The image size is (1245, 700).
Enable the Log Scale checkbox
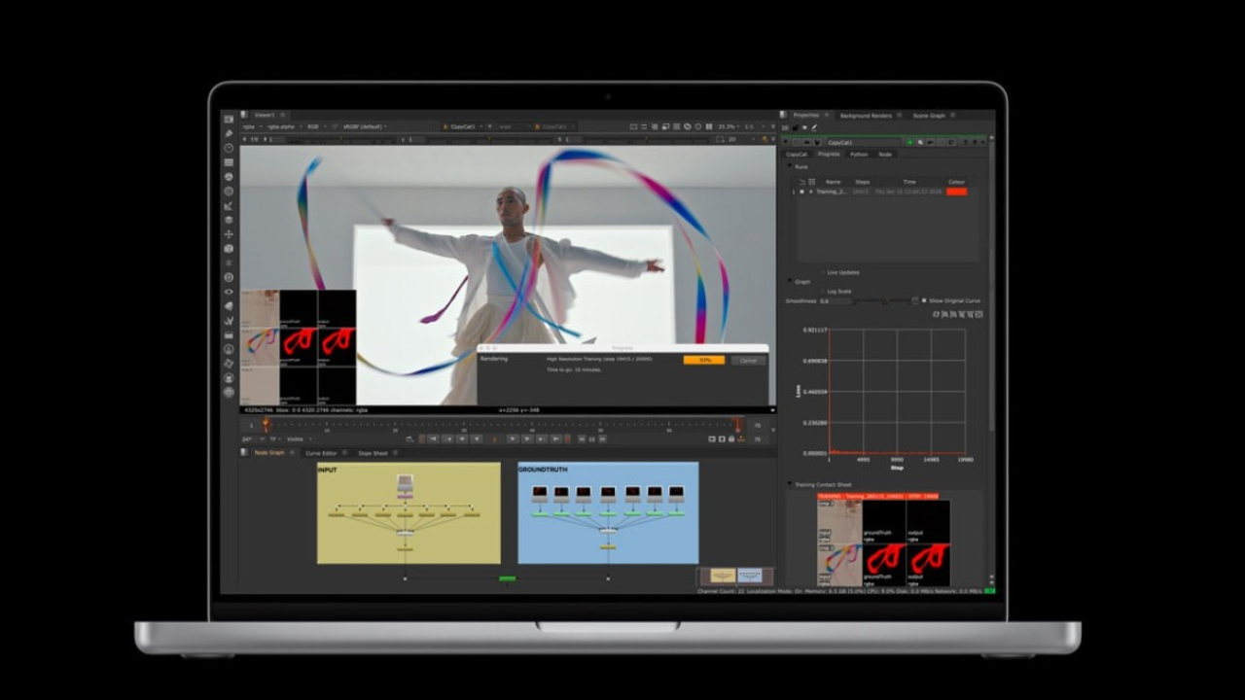pyautogui.click(x=822, y=291)
